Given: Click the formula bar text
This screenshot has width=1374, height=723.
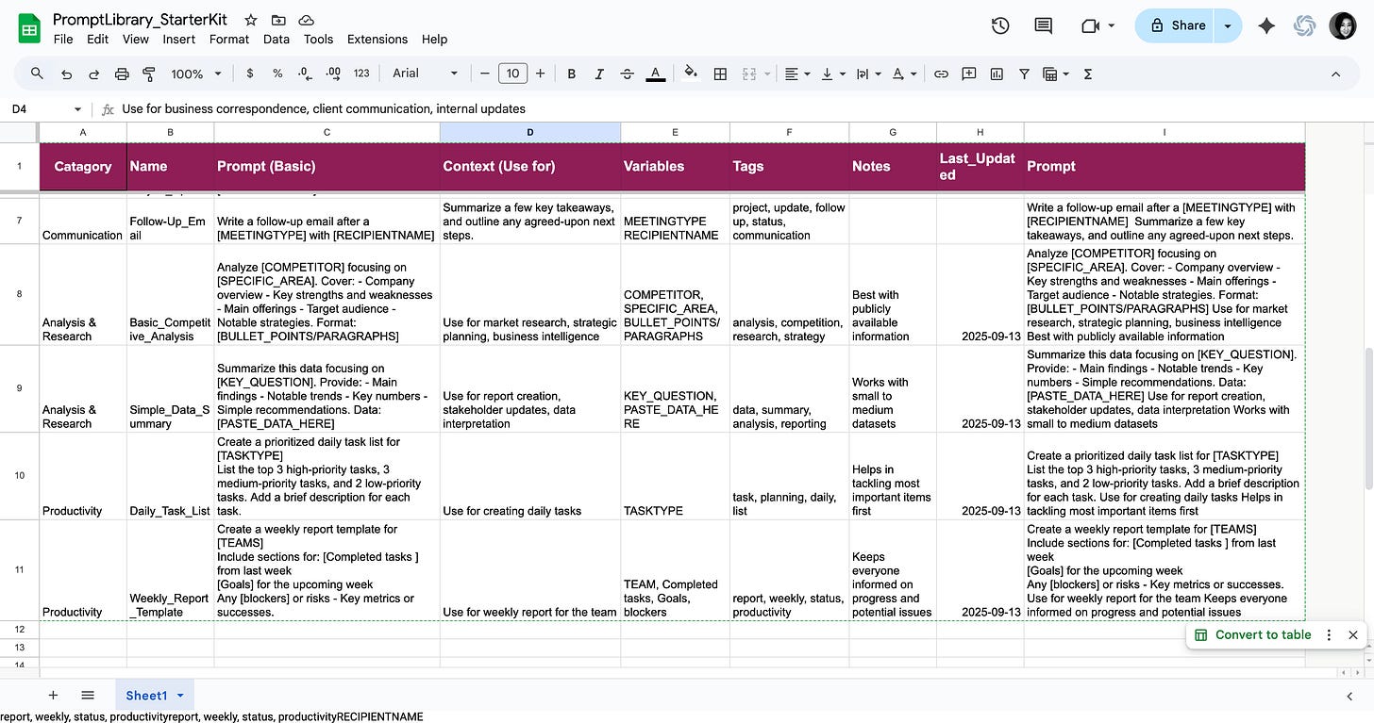Looking at the screenshot, I should click(324, 109).
